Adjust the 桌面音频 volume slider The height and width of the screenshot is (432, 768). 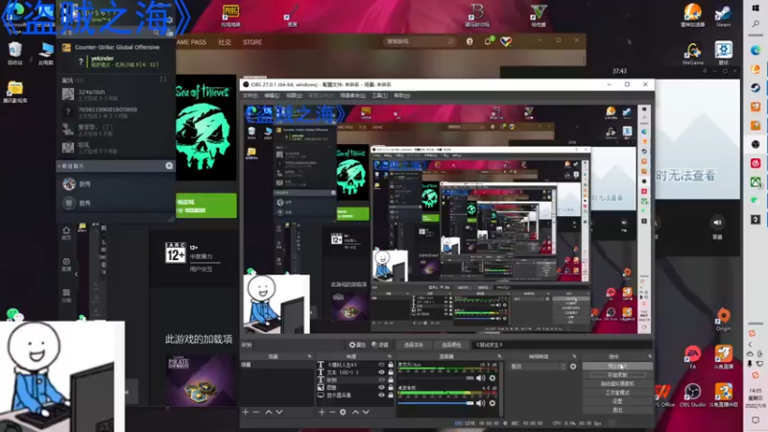click(x=436, y=403)
